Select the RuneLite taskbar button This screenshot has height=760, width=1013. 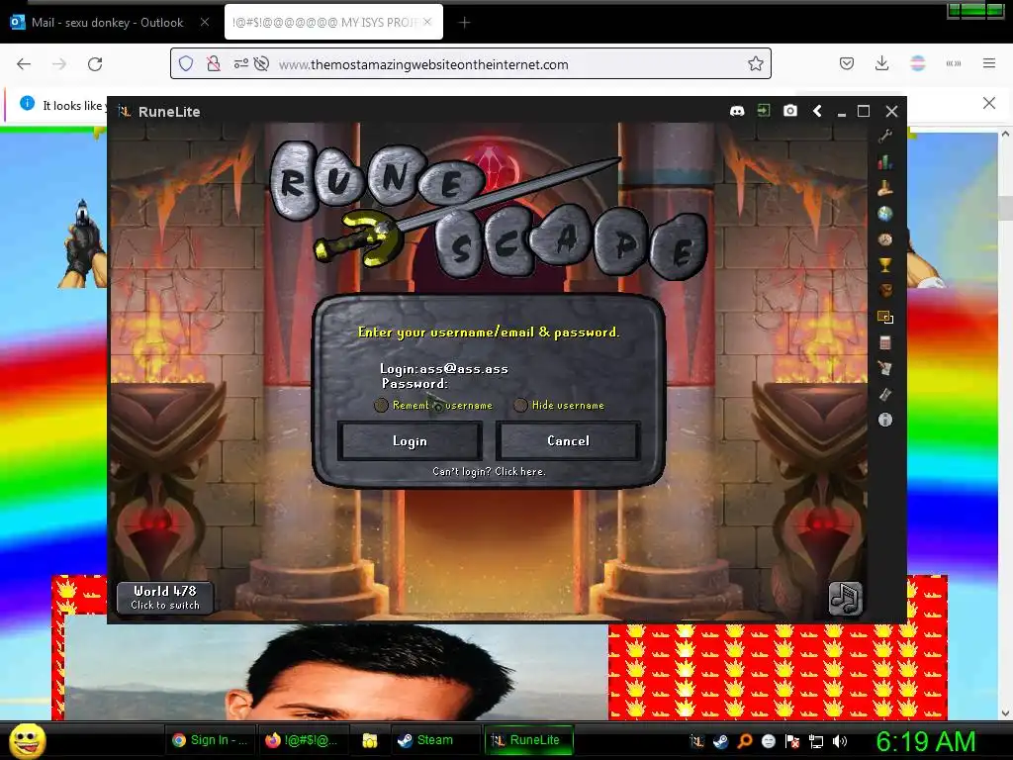coord(528,740)
